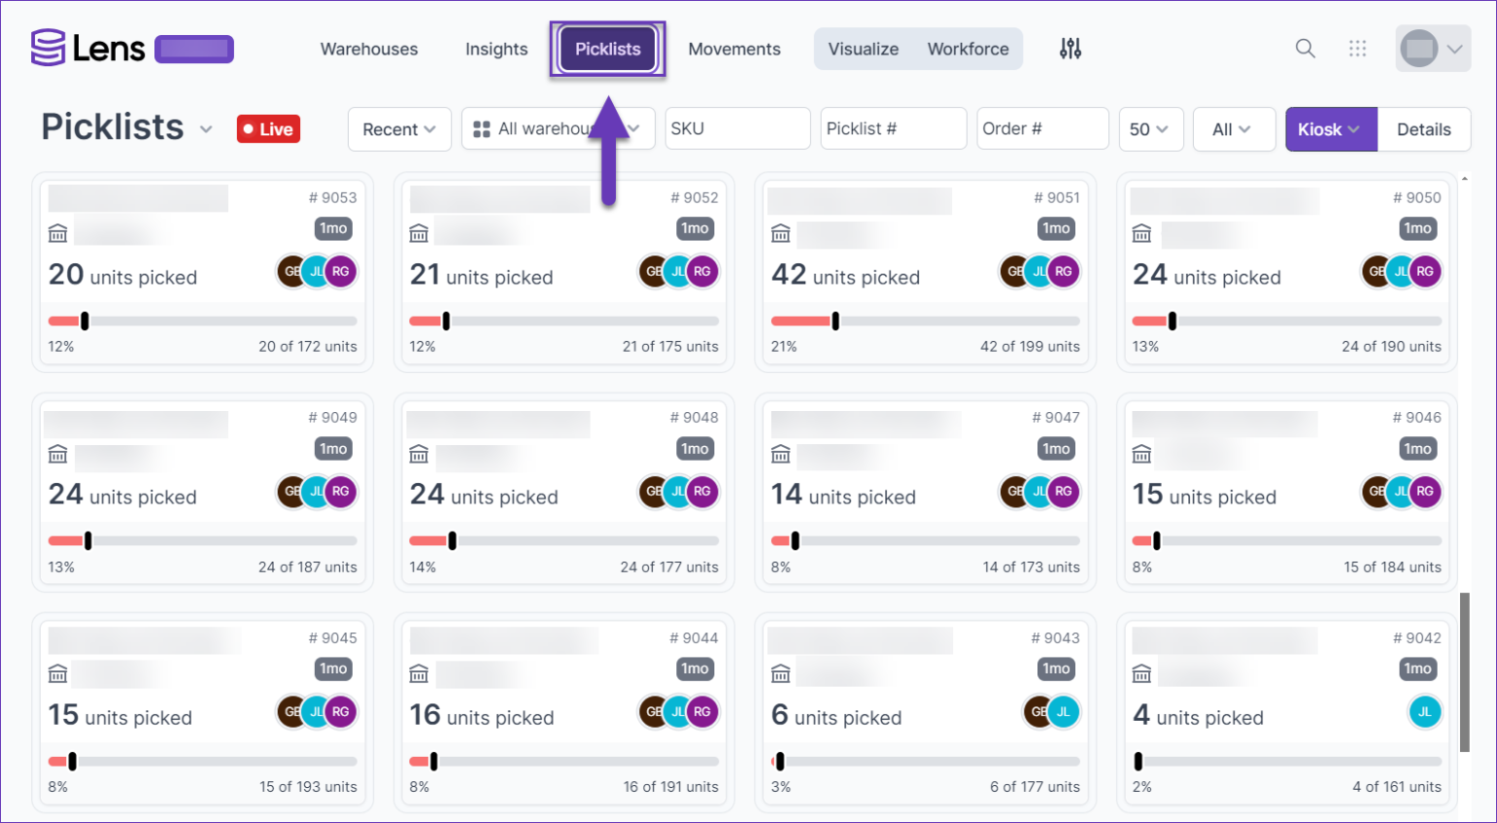
Task: Open the Recent sort dropdown
Action: point(399,129)
